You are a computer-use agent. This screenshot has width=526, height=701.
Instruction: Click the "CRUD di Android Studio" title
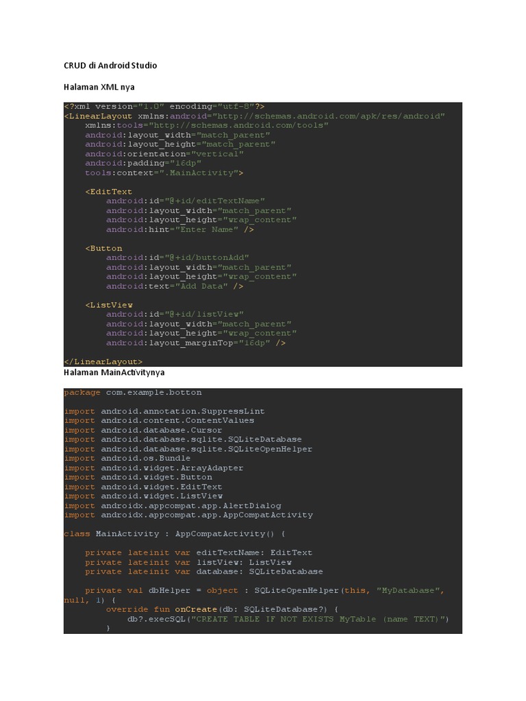point(110,66)
